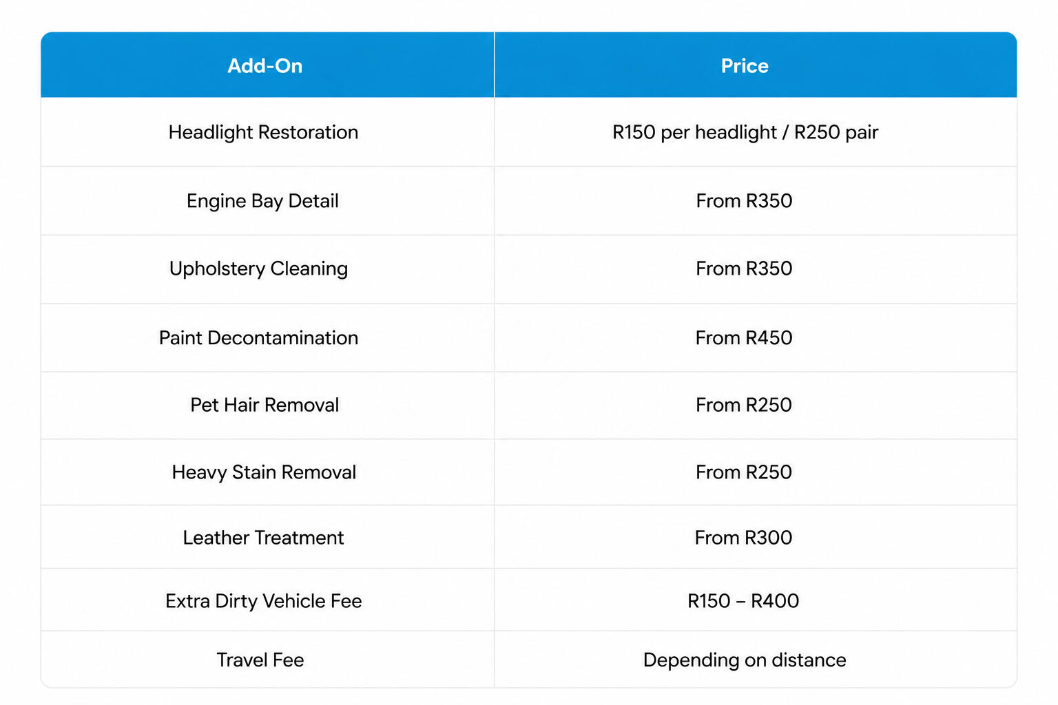This screenshot has width=1058, height=705.
Task: Click the Heavy Stain Removal From R250 price
Action: coord(744,472)
